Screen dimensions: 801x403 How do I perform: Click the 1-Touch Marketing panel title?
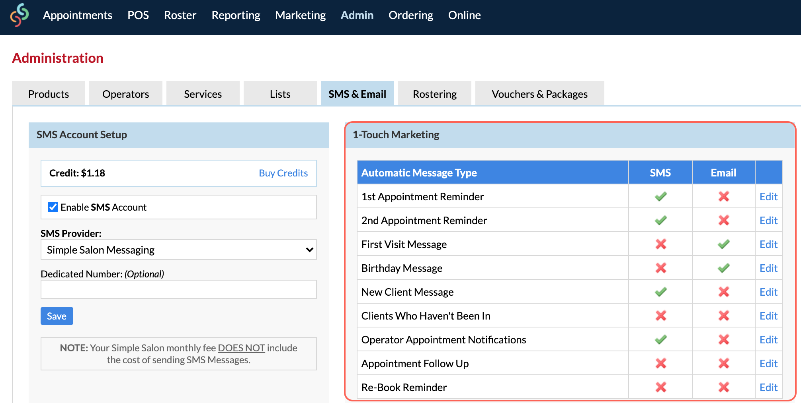396,134
